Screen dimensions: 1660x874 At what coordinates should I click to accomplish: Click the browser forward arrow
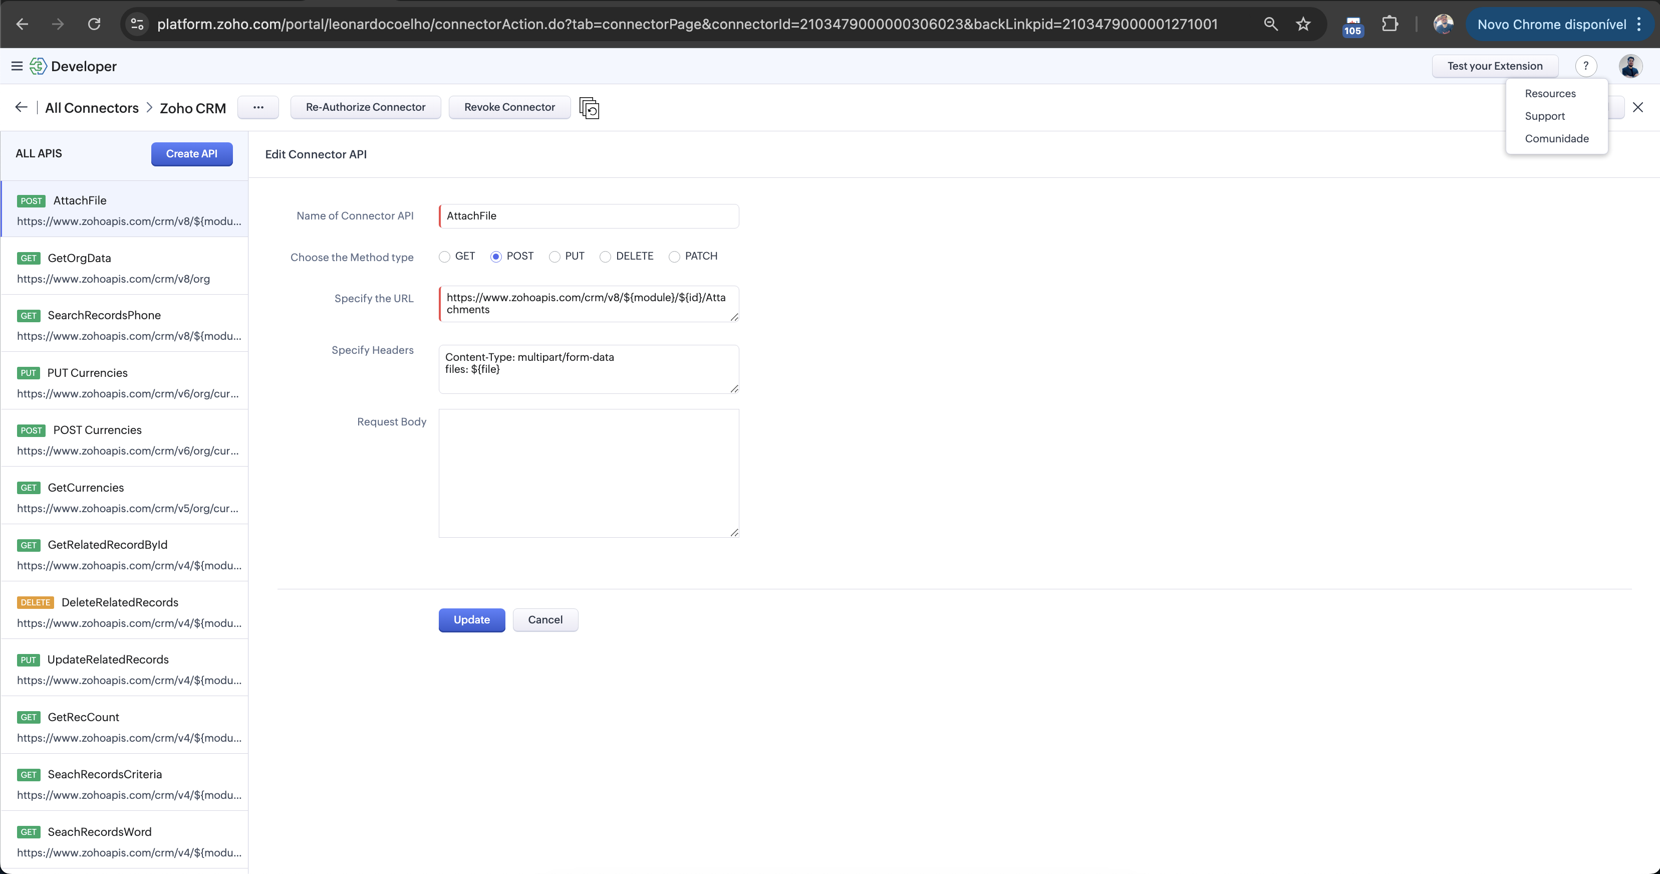58,24
